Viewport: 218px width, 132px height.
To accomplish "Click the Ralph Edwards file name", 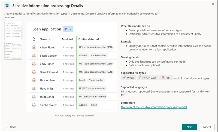I will point(49,105).
